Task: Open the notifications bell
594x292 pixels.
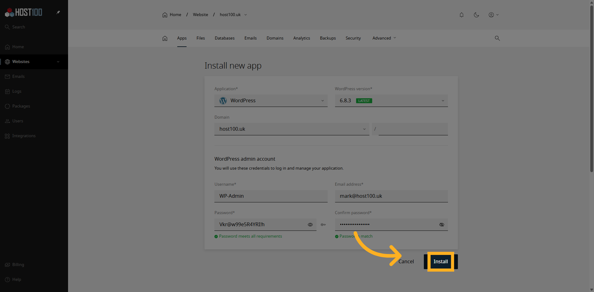Action: tap(462, 15)
